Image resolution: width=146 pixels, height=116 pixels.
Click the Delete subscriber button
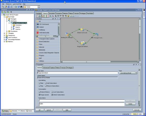tap(130, 104)
